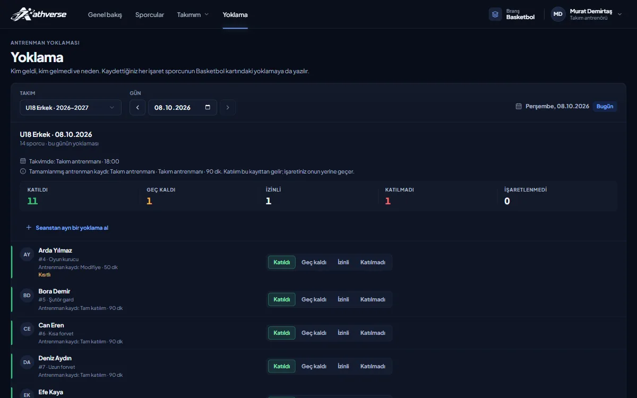This screenshot has width=637, height=398.
Task: Click the name Bora Demir
Action: (54, 291)
